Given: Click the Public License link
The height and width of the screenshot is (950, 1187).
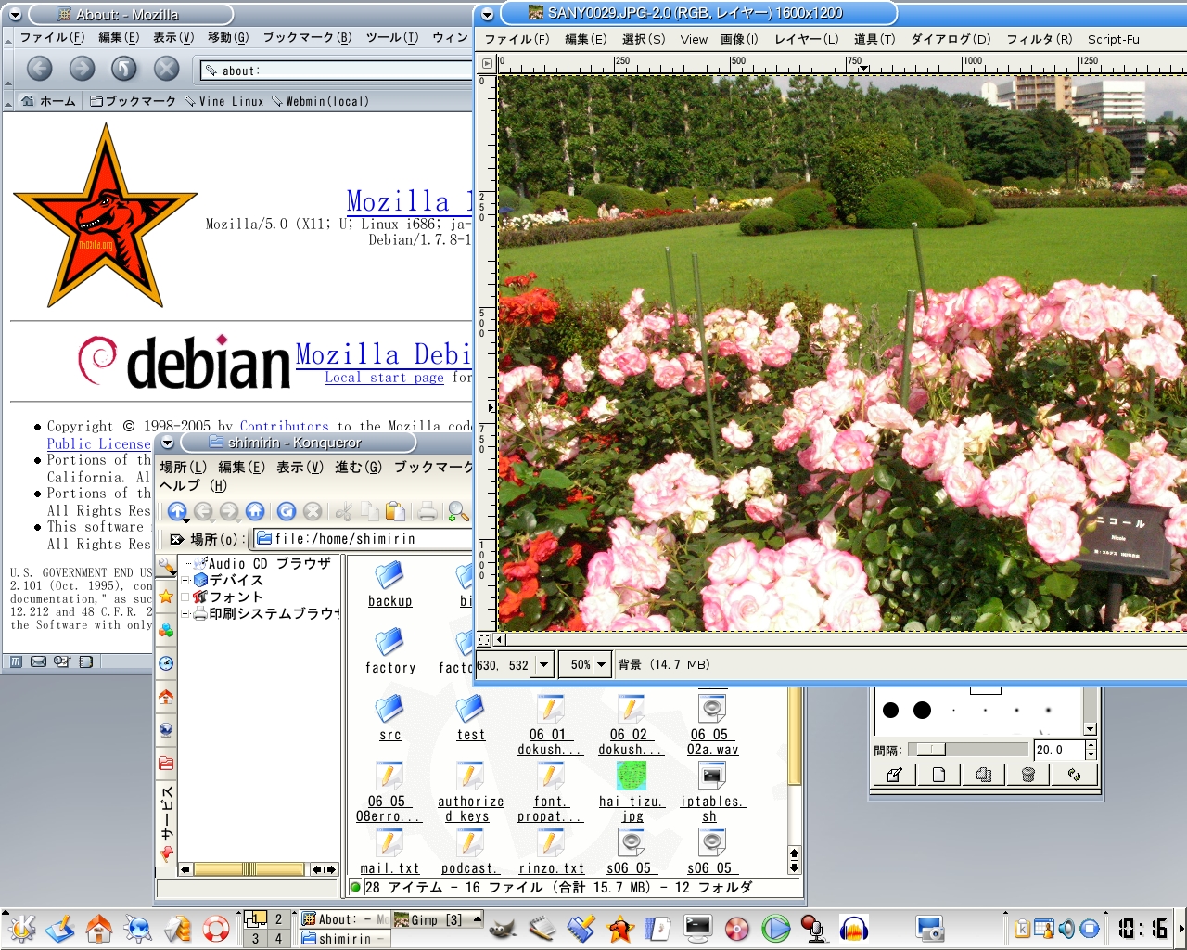Looking at the screenshot, I should [98, 444].
